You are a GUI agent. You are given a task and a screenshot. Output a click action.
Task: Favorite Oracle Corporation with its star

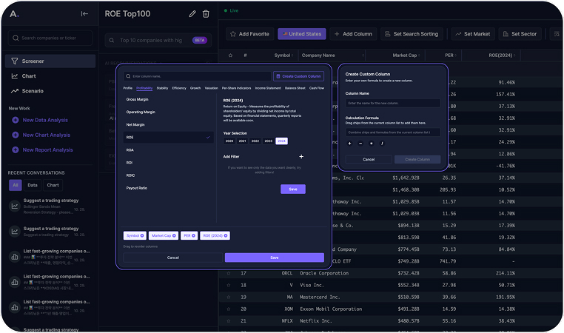tap(229, 273)
